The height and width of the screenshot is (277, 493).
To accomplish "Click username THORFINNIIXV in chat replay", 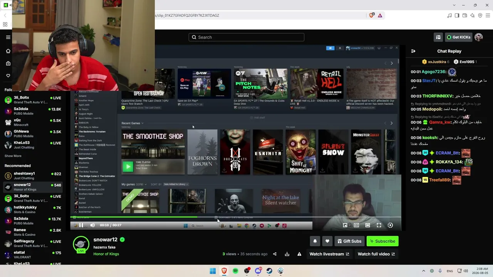I will click(x=437, y=96).
